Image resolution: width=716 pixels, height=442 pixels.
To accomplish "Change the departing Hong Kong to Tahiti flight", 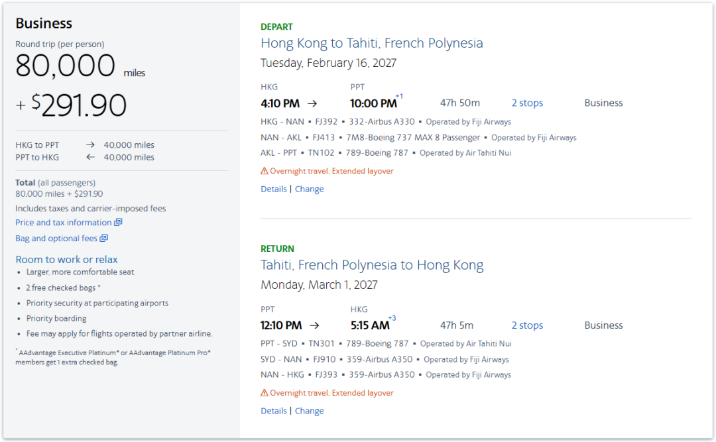I will point(309,189).
